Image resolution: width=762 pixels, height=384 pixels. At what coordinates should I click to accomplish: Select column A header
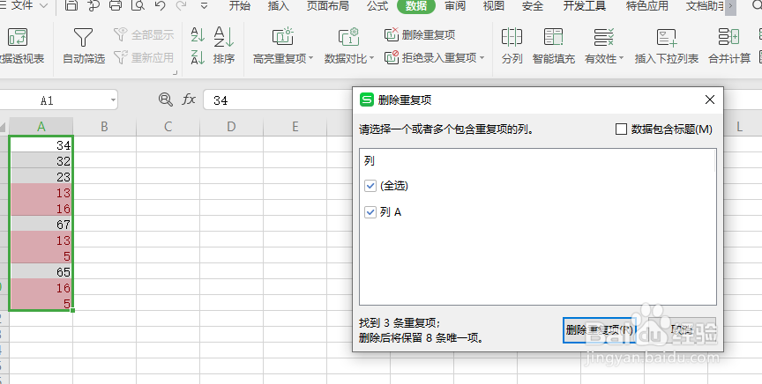(41, 127)
